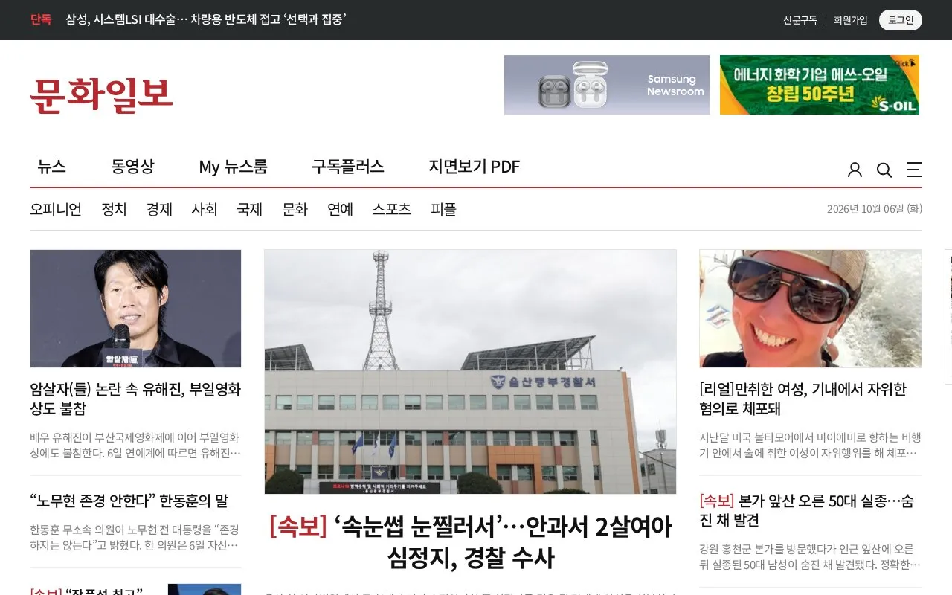Read summary 한동훈 무소속 의원이 노무현

tap(135, 538)
